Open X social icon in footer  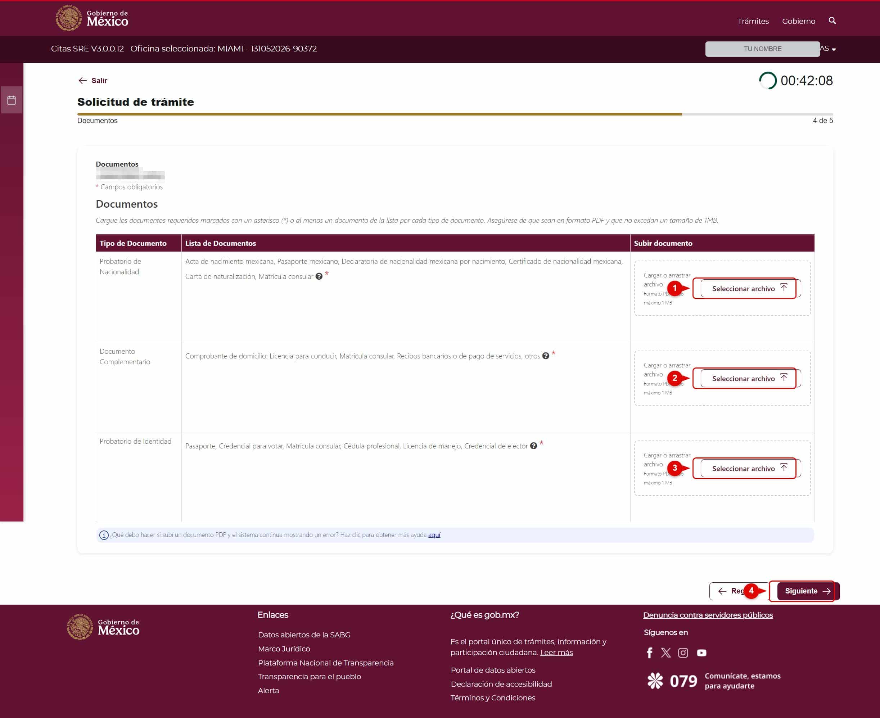pyautogui.click(x=666, y=652)
